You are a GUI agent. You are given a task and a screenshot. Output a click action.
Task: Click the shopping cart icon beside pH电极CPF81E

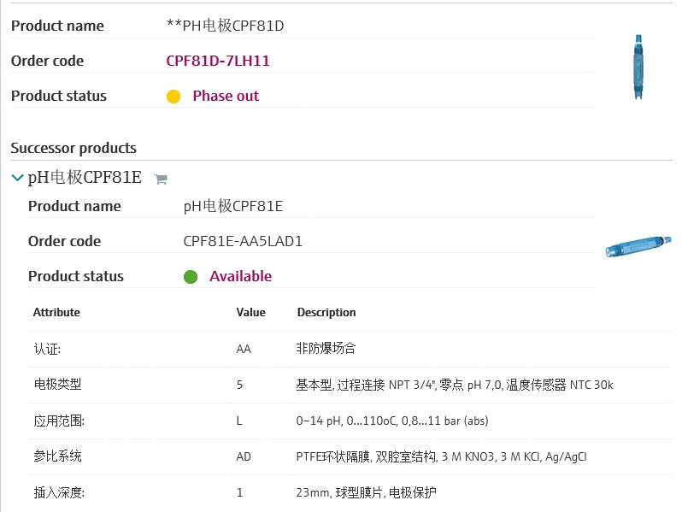tap(160, 179)
